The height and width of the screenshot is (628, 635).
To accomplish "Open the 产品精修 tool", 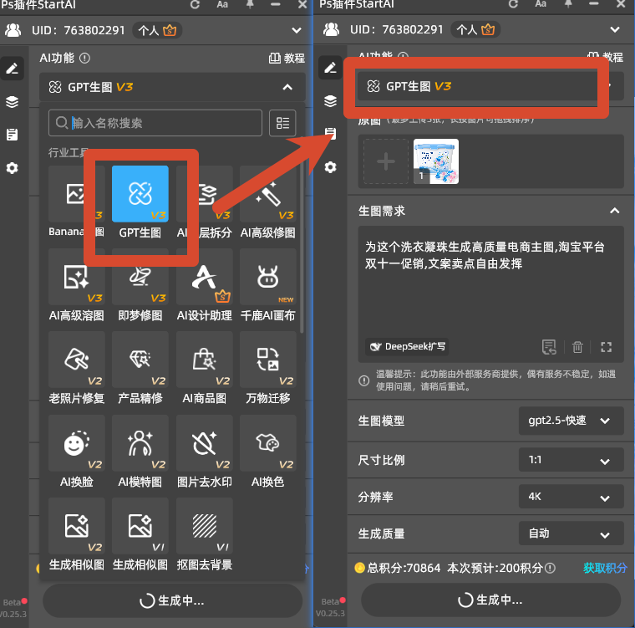I will pos(140,360).
